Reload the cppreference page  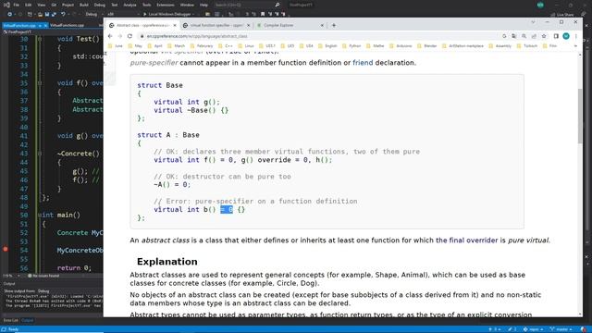tap(129, 36)
